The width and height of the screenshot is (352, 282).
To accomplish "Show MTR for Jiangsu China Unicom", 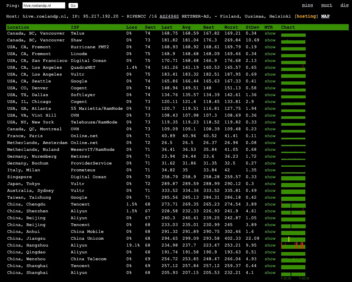I will click(x=270, y=238).
